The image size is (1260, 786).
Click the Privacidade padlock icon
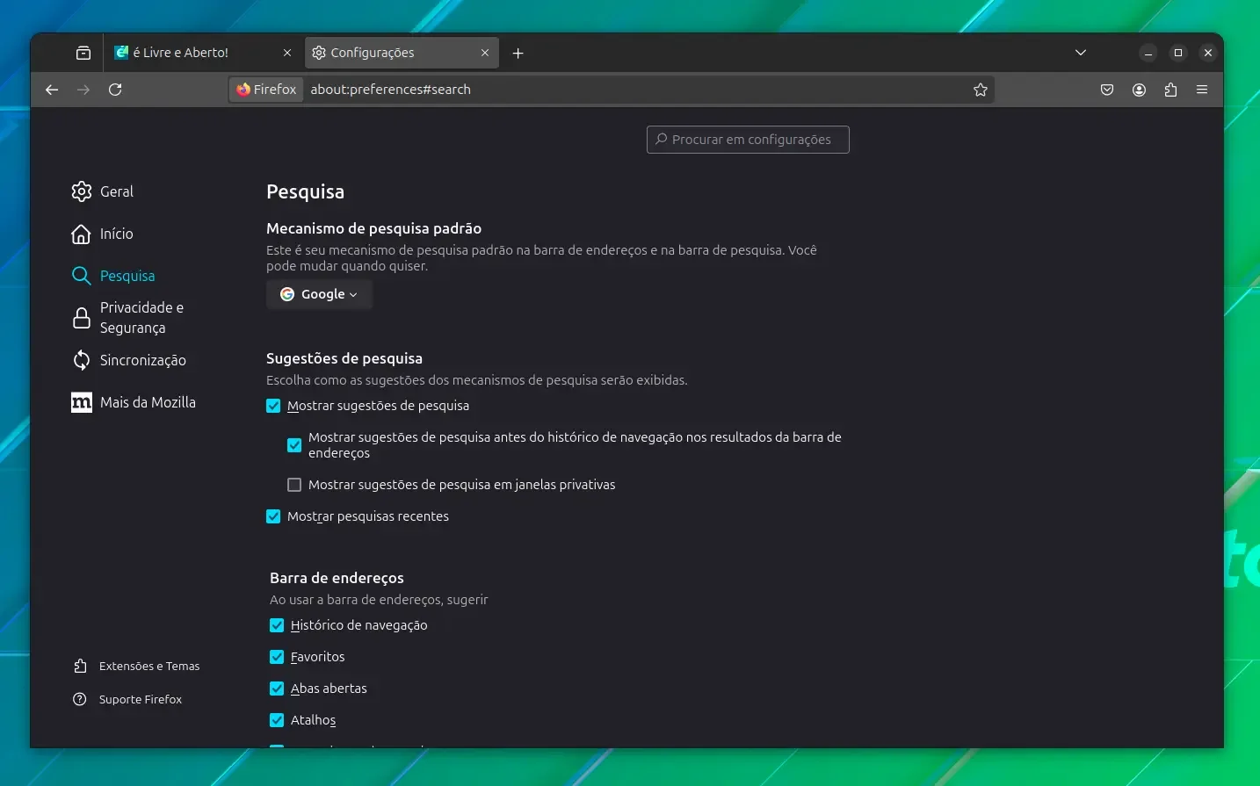pyautogui.click(x=82, y=318)
